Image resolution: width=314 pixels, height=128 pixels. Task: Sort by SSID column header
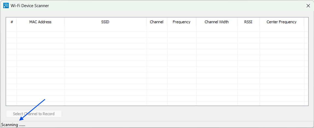click(x=105, y=22)
